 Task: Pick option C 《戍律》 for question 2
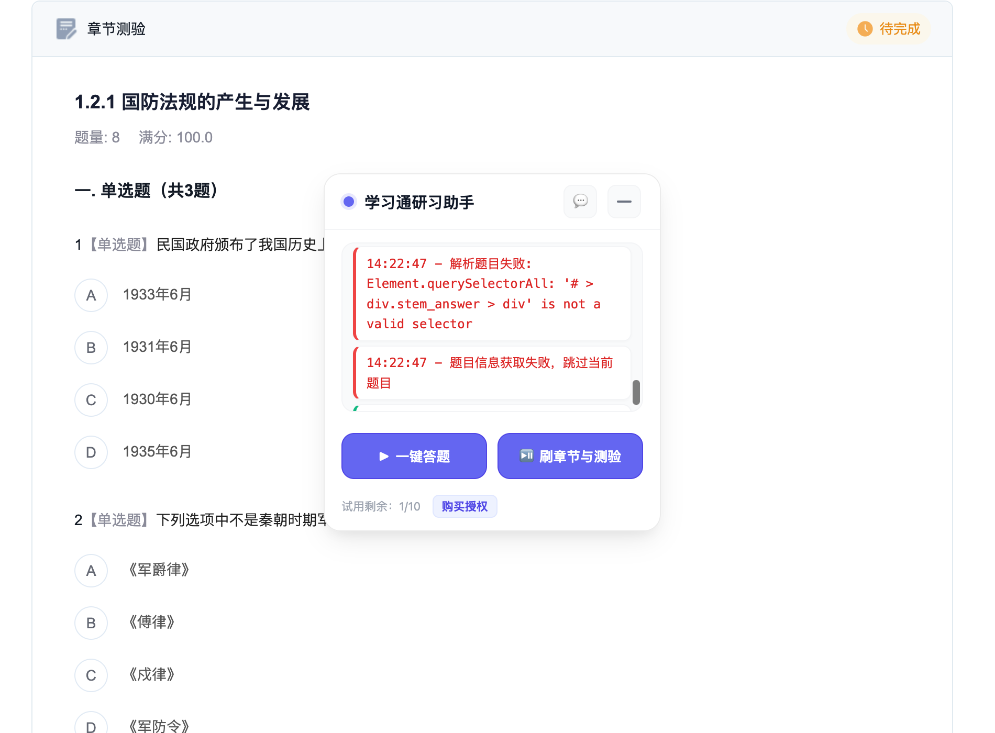pyautogui.click(x=91, y=675)
